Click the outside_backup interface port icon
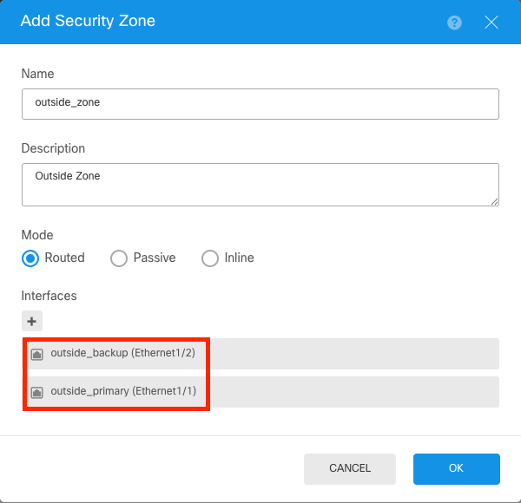This screenshot has height=503, width=521. [36, 354]
